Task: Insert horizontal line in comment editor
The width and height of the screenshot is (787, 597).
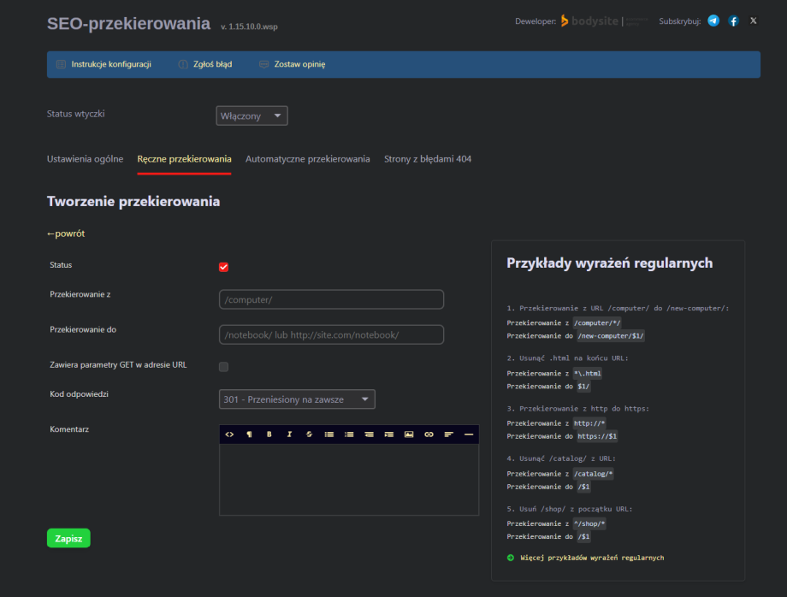Action: (469, 434)
